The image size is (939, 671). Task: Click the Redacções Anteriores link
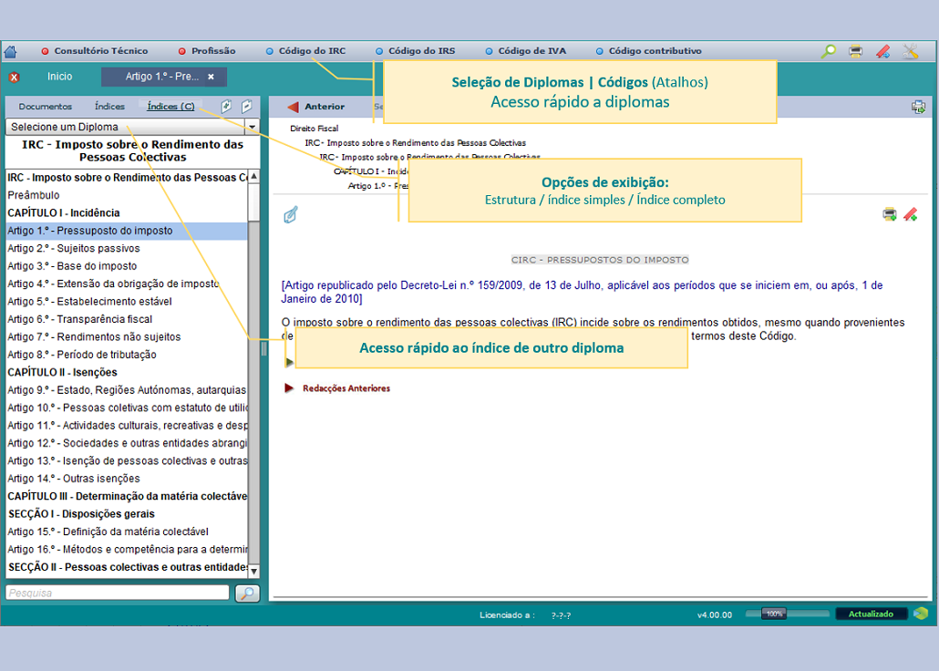[x=346, y=388]
